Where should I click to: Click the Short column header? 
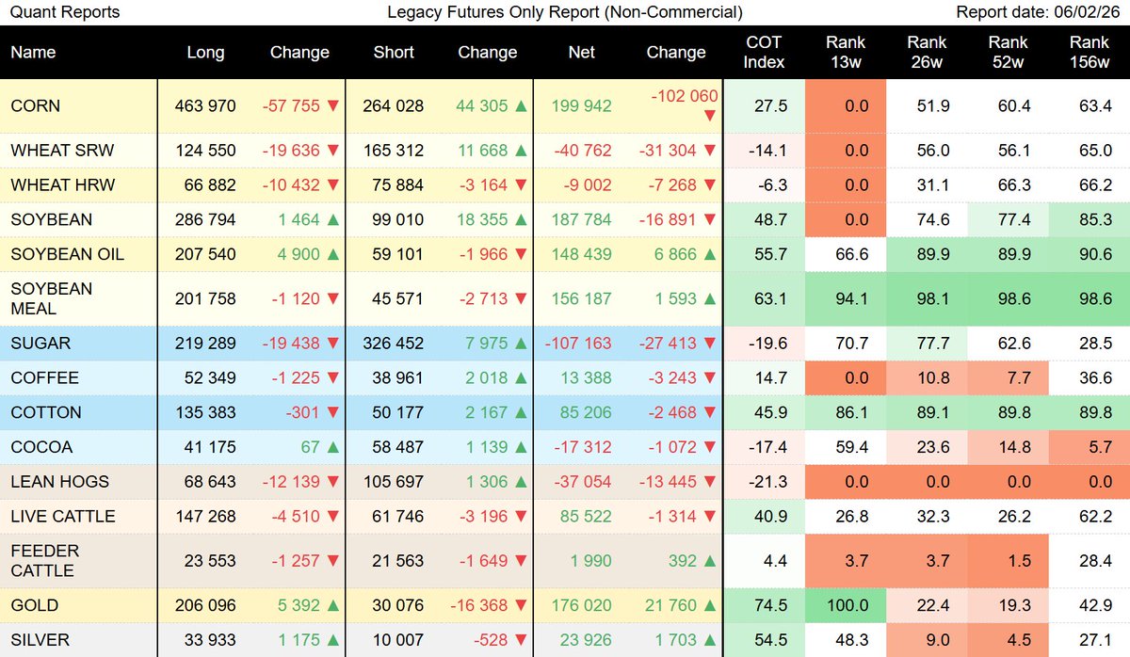point(394,53)
